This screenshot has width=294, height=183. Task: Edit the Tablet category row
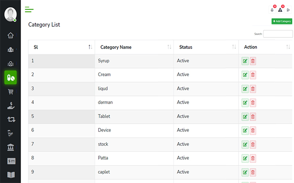coord(245,117)
